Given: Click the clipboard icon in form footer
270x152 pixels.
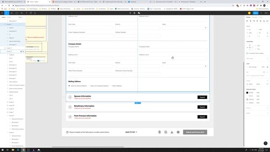Looking at the screenshot, I should (x=159, y=132).
